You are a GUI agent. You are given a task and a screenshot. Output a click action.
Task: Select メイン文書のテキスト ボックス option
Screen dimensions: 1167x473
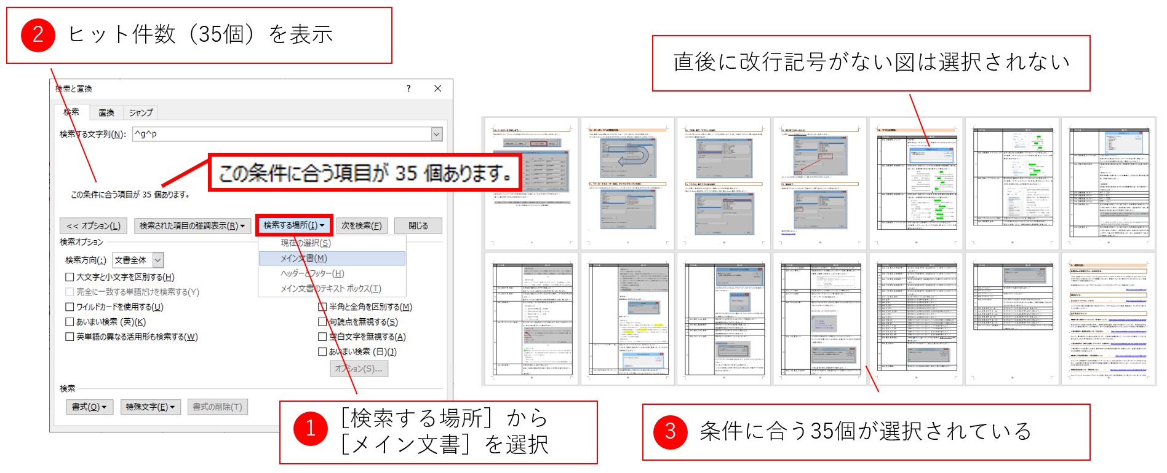coord(330,289)
